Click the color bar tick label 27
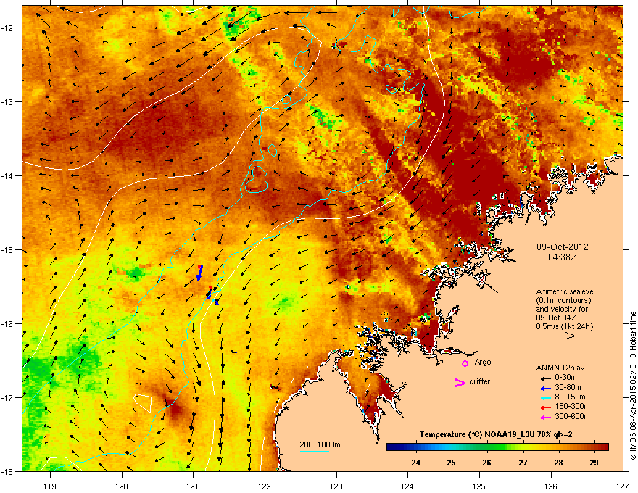The width and height of the screenshot is (638, 493). tap(523, 463)
